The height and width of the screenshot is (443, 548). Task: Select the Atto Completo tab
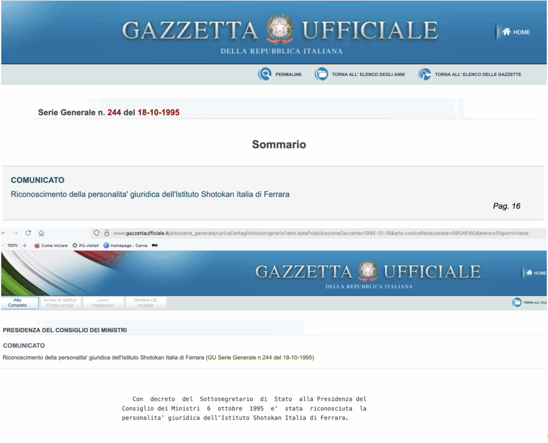coord(20,302)
